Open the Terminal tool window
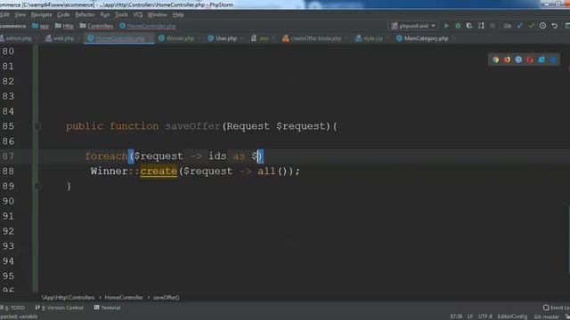Viewport: 570px width, 320px height. (107, 308)
